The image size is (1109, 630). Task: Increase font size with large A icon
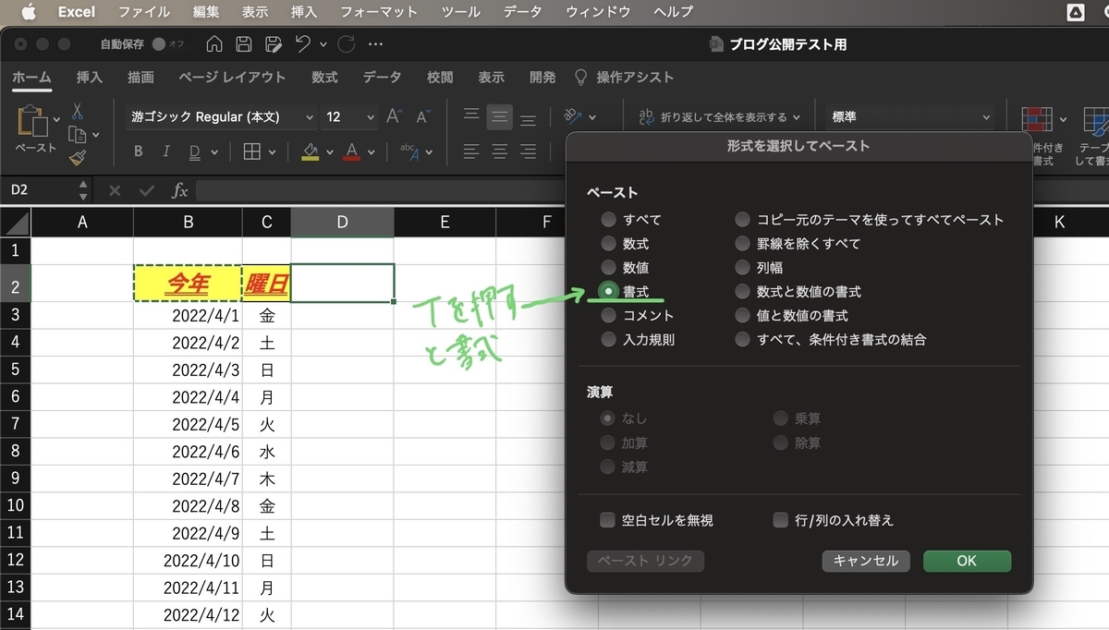(x=394, y=116)
